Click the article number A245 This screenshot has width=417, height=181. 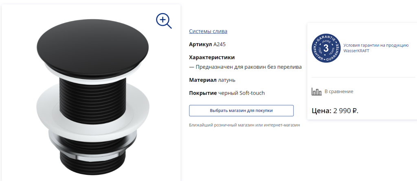(219, 44)
